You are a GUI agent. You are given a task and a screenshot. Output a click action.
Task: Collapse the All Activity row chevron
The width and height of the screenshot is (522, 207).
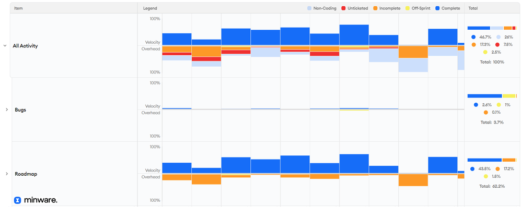[5, 45]
